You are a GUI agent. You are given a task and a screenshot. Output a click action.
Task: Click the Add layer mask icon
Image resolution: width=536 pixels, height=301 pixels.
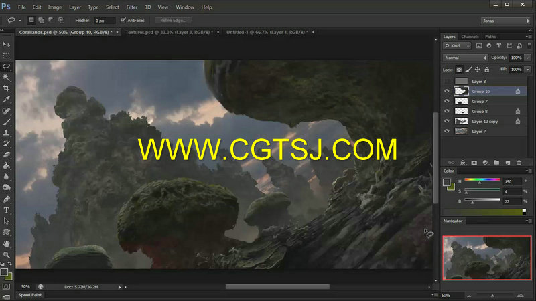click(x=474, y=163)
